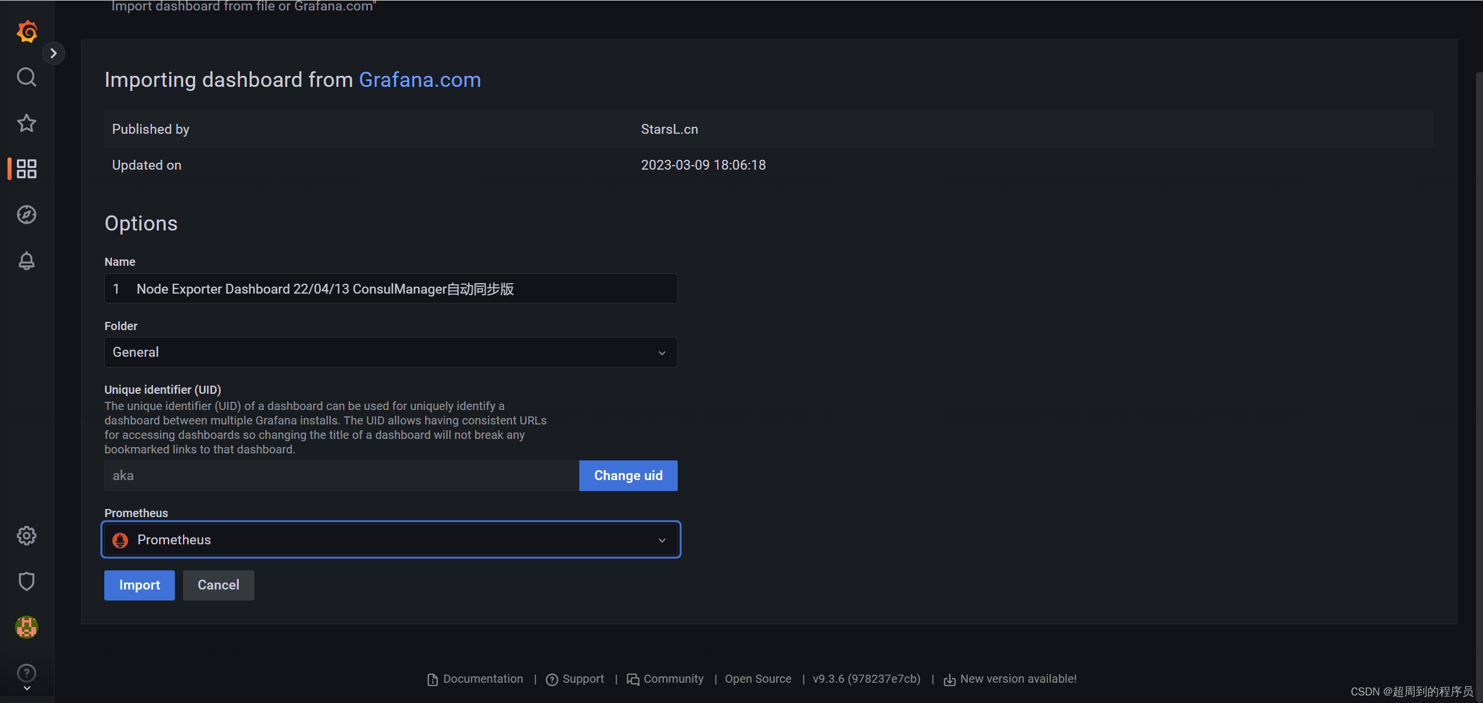Open Configuration using the gear icon
The image size is (1483, 703).
[27, 535]
